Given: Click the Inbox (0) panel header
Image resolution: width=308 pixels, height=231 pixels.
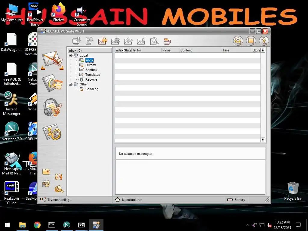Looking at the screenshot, I should pos(90,51).
